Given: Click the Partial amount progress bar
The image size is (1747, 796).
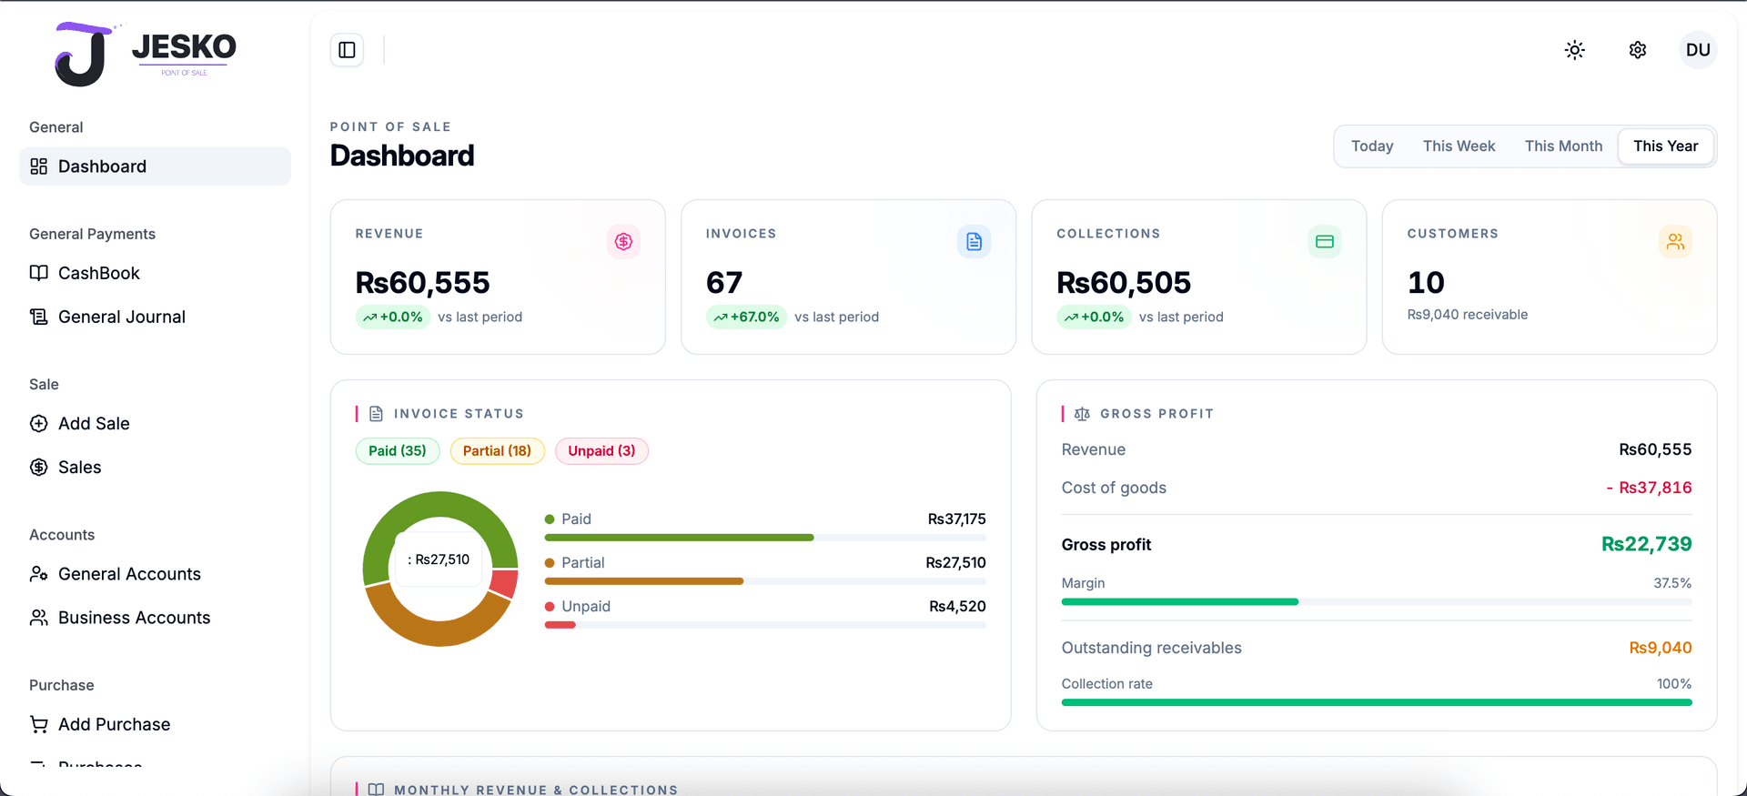Looking at the screenshot, I should click(x=765, y=581).
